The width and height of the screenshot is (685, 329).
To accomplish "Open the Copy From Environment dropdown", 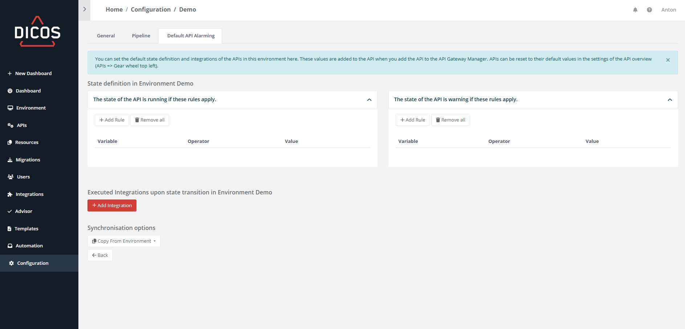I will [x=124, y=241].
